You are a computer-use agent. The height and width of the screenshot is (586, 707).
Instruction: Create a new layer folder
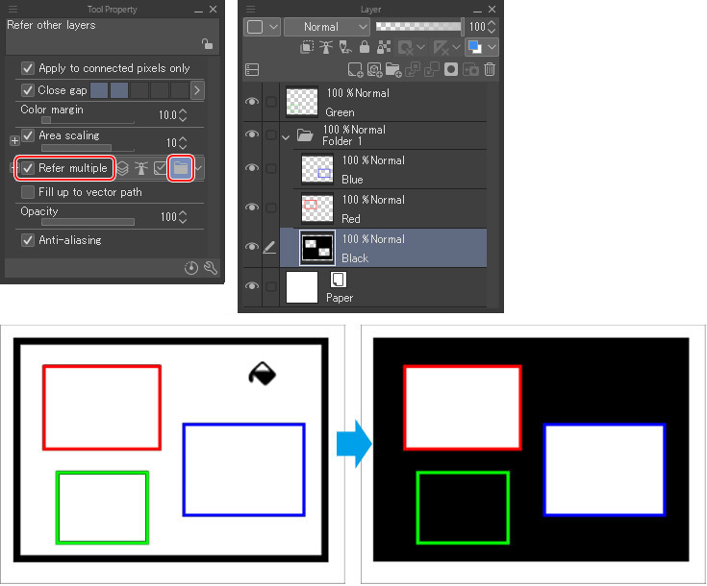point(393,70)
